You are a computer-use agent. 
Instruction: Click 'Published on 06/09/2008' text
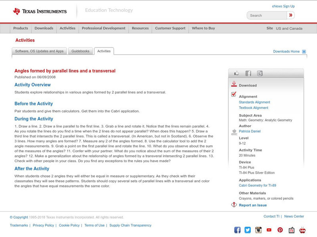[x=35, y=77]
